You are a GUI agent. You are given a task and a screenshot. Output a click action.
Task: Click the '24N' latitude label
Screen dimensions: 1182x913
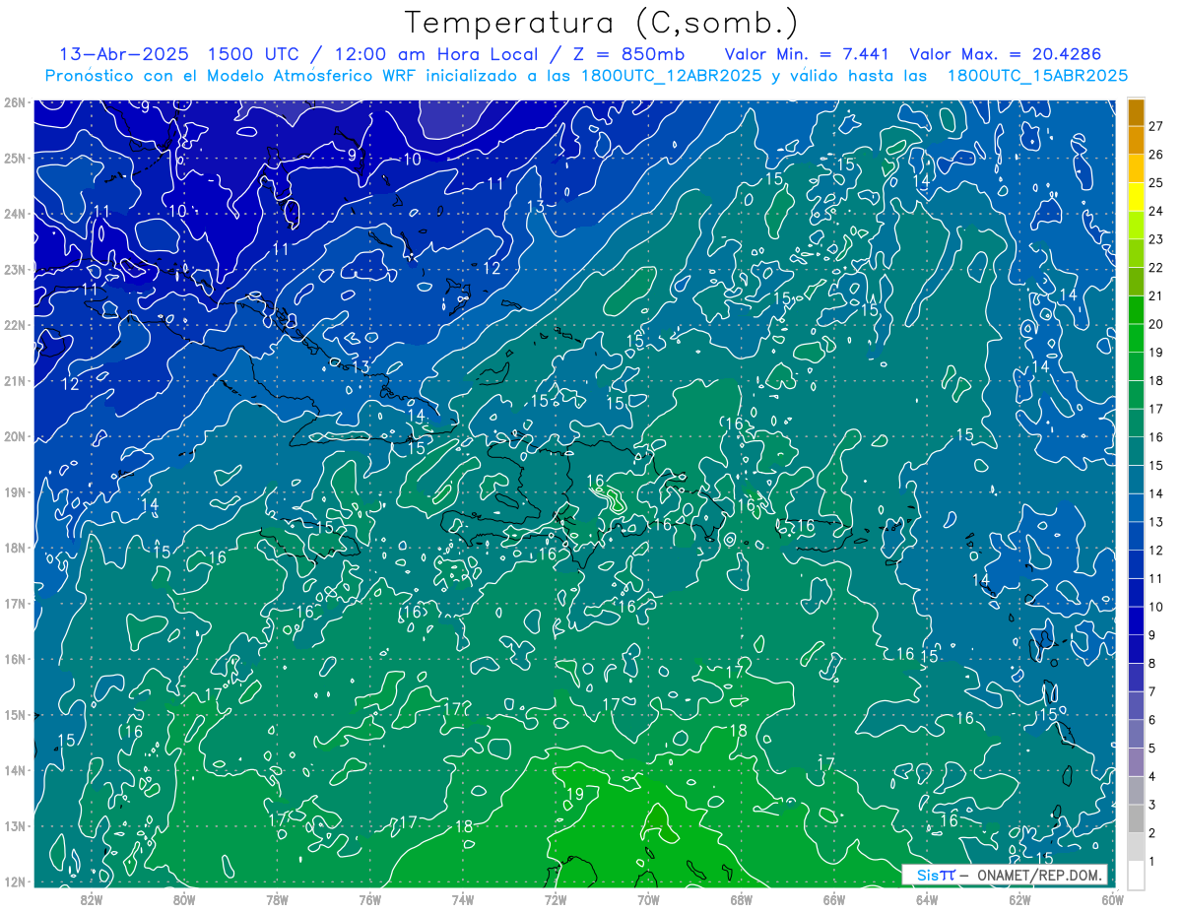pyautogui.click(x=15, y=214)
